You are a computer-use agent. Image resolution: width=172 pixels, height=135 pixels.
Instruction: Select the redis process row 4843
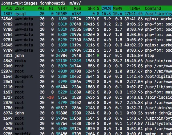pos(86,60)
